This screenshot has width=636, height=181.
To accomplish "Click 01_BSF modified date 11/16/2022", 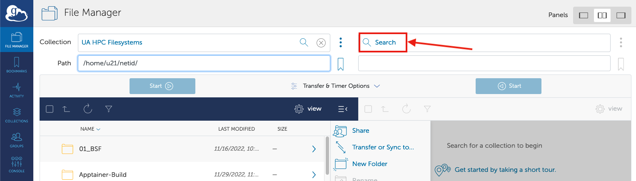I will click(x=237, y=149).
